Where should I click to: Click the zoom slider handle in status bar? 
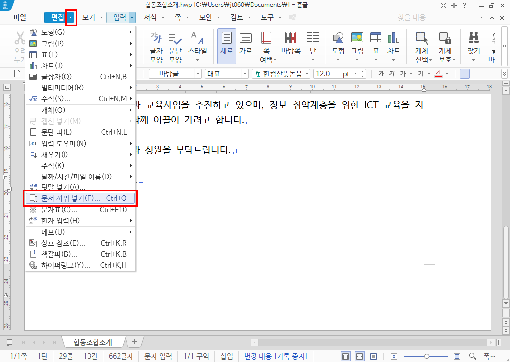tap(426, 356)
